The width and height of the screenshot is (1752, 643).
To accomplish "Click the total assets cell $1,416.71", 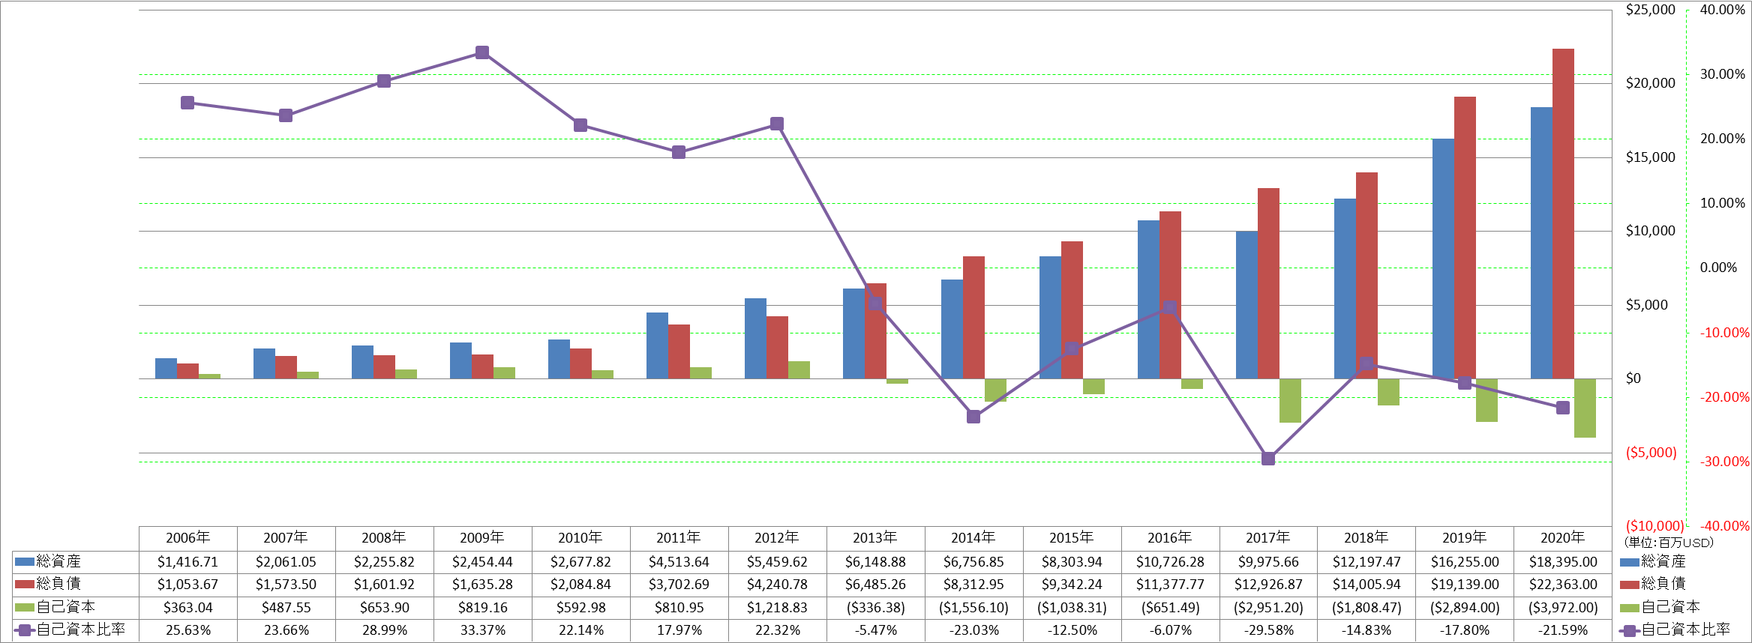I will click(x=187, y=561).
